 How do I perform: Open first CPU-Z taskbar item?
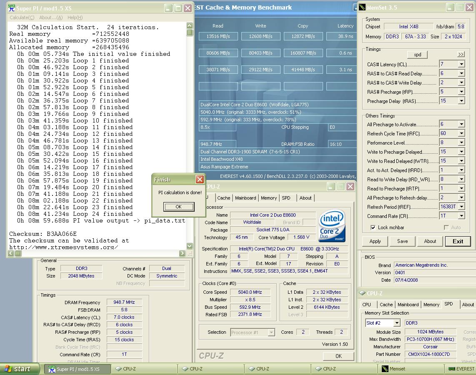[144, 369]
